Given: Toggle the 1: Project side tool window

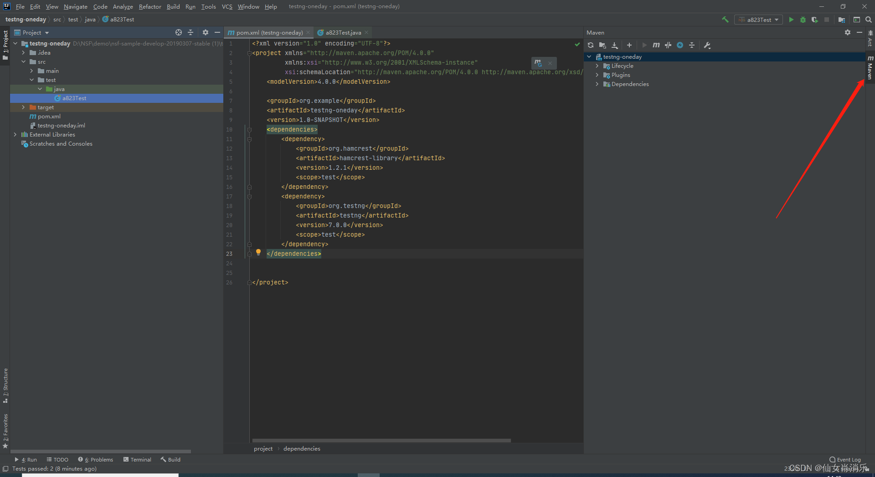Looking at the screenshot, I should click(x=5, y=46).
